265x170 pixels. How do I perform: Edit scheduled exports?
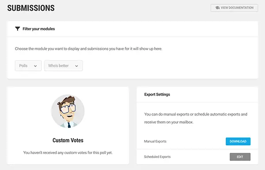tap(240, 157)
